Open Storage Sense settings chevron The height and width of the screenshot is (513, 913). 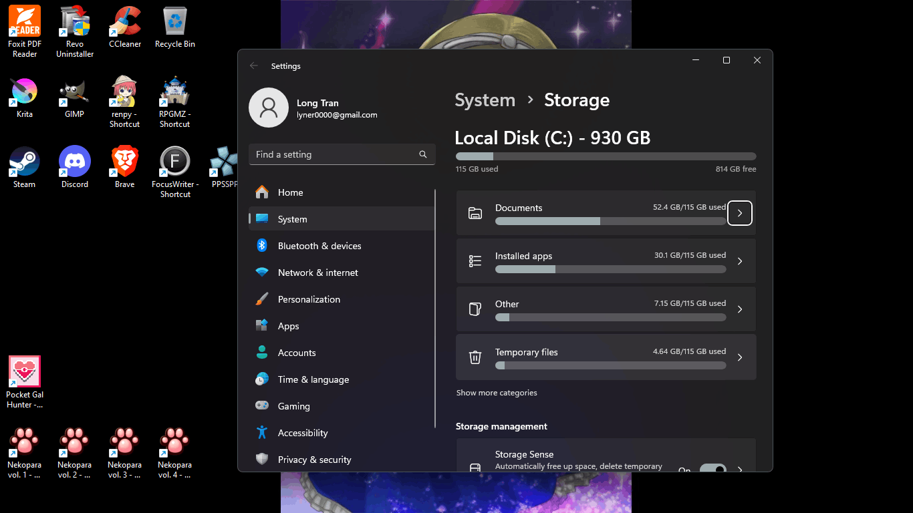click(x=740, y=469)
